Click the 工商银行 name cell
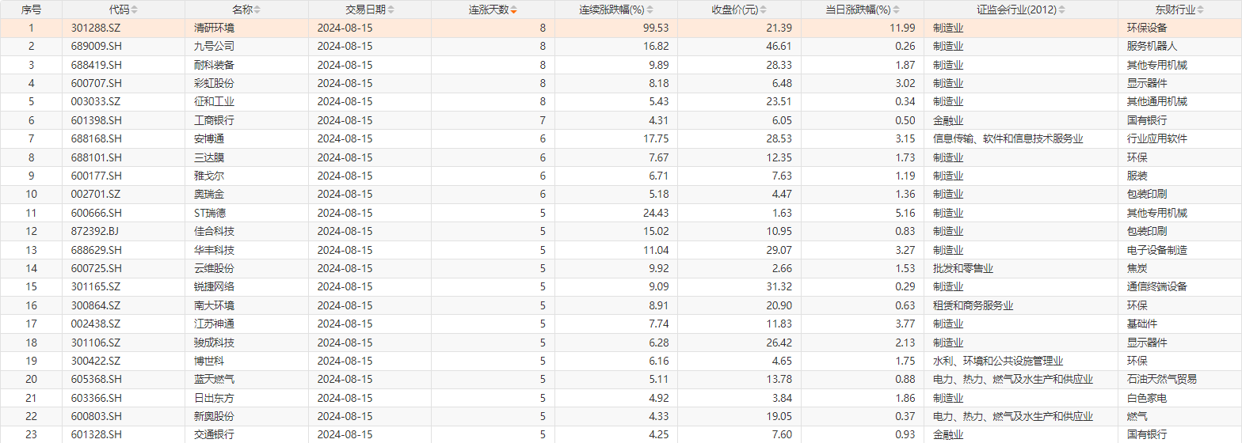This screenshot has width=1242, height=443. click(214, 120)
